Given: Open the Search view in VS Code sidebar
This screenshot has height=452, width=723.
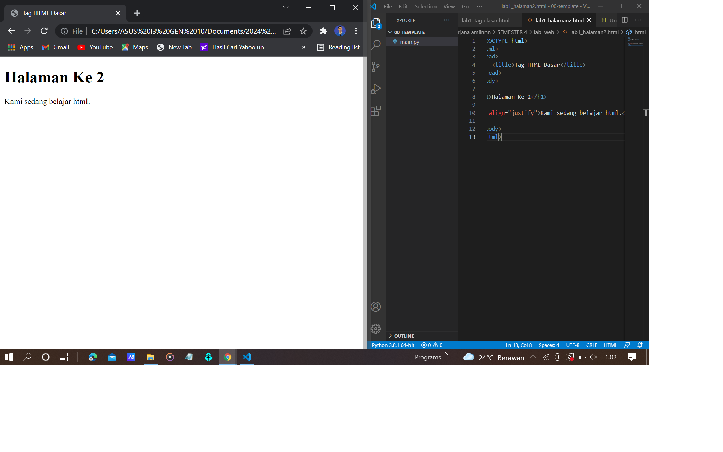Looking at the screenshot, I should click(376, 44).
